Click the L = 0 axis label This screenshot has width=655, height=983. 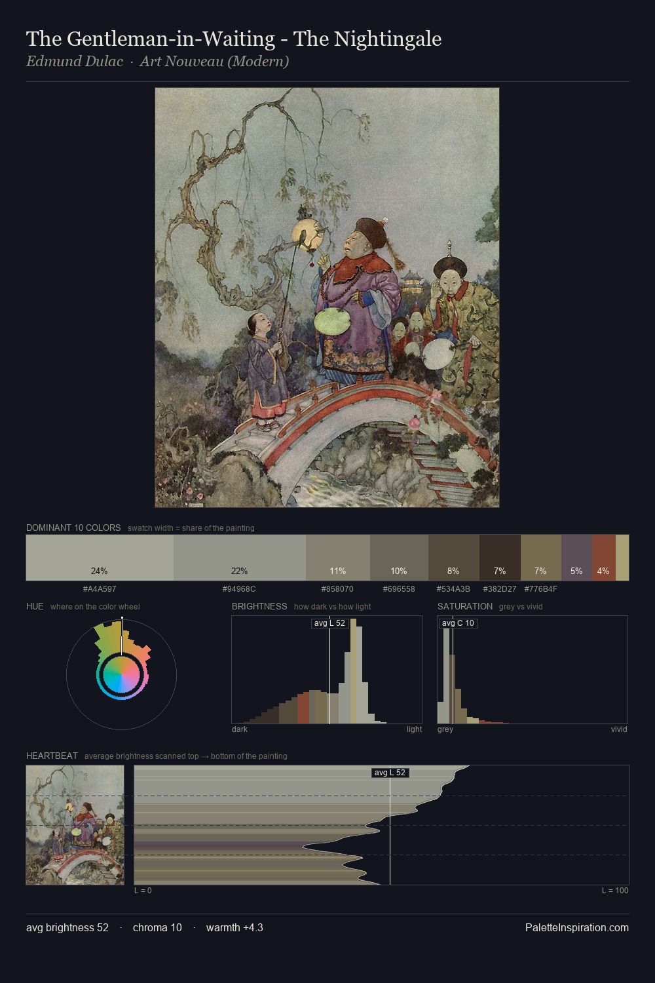(143, 891)
